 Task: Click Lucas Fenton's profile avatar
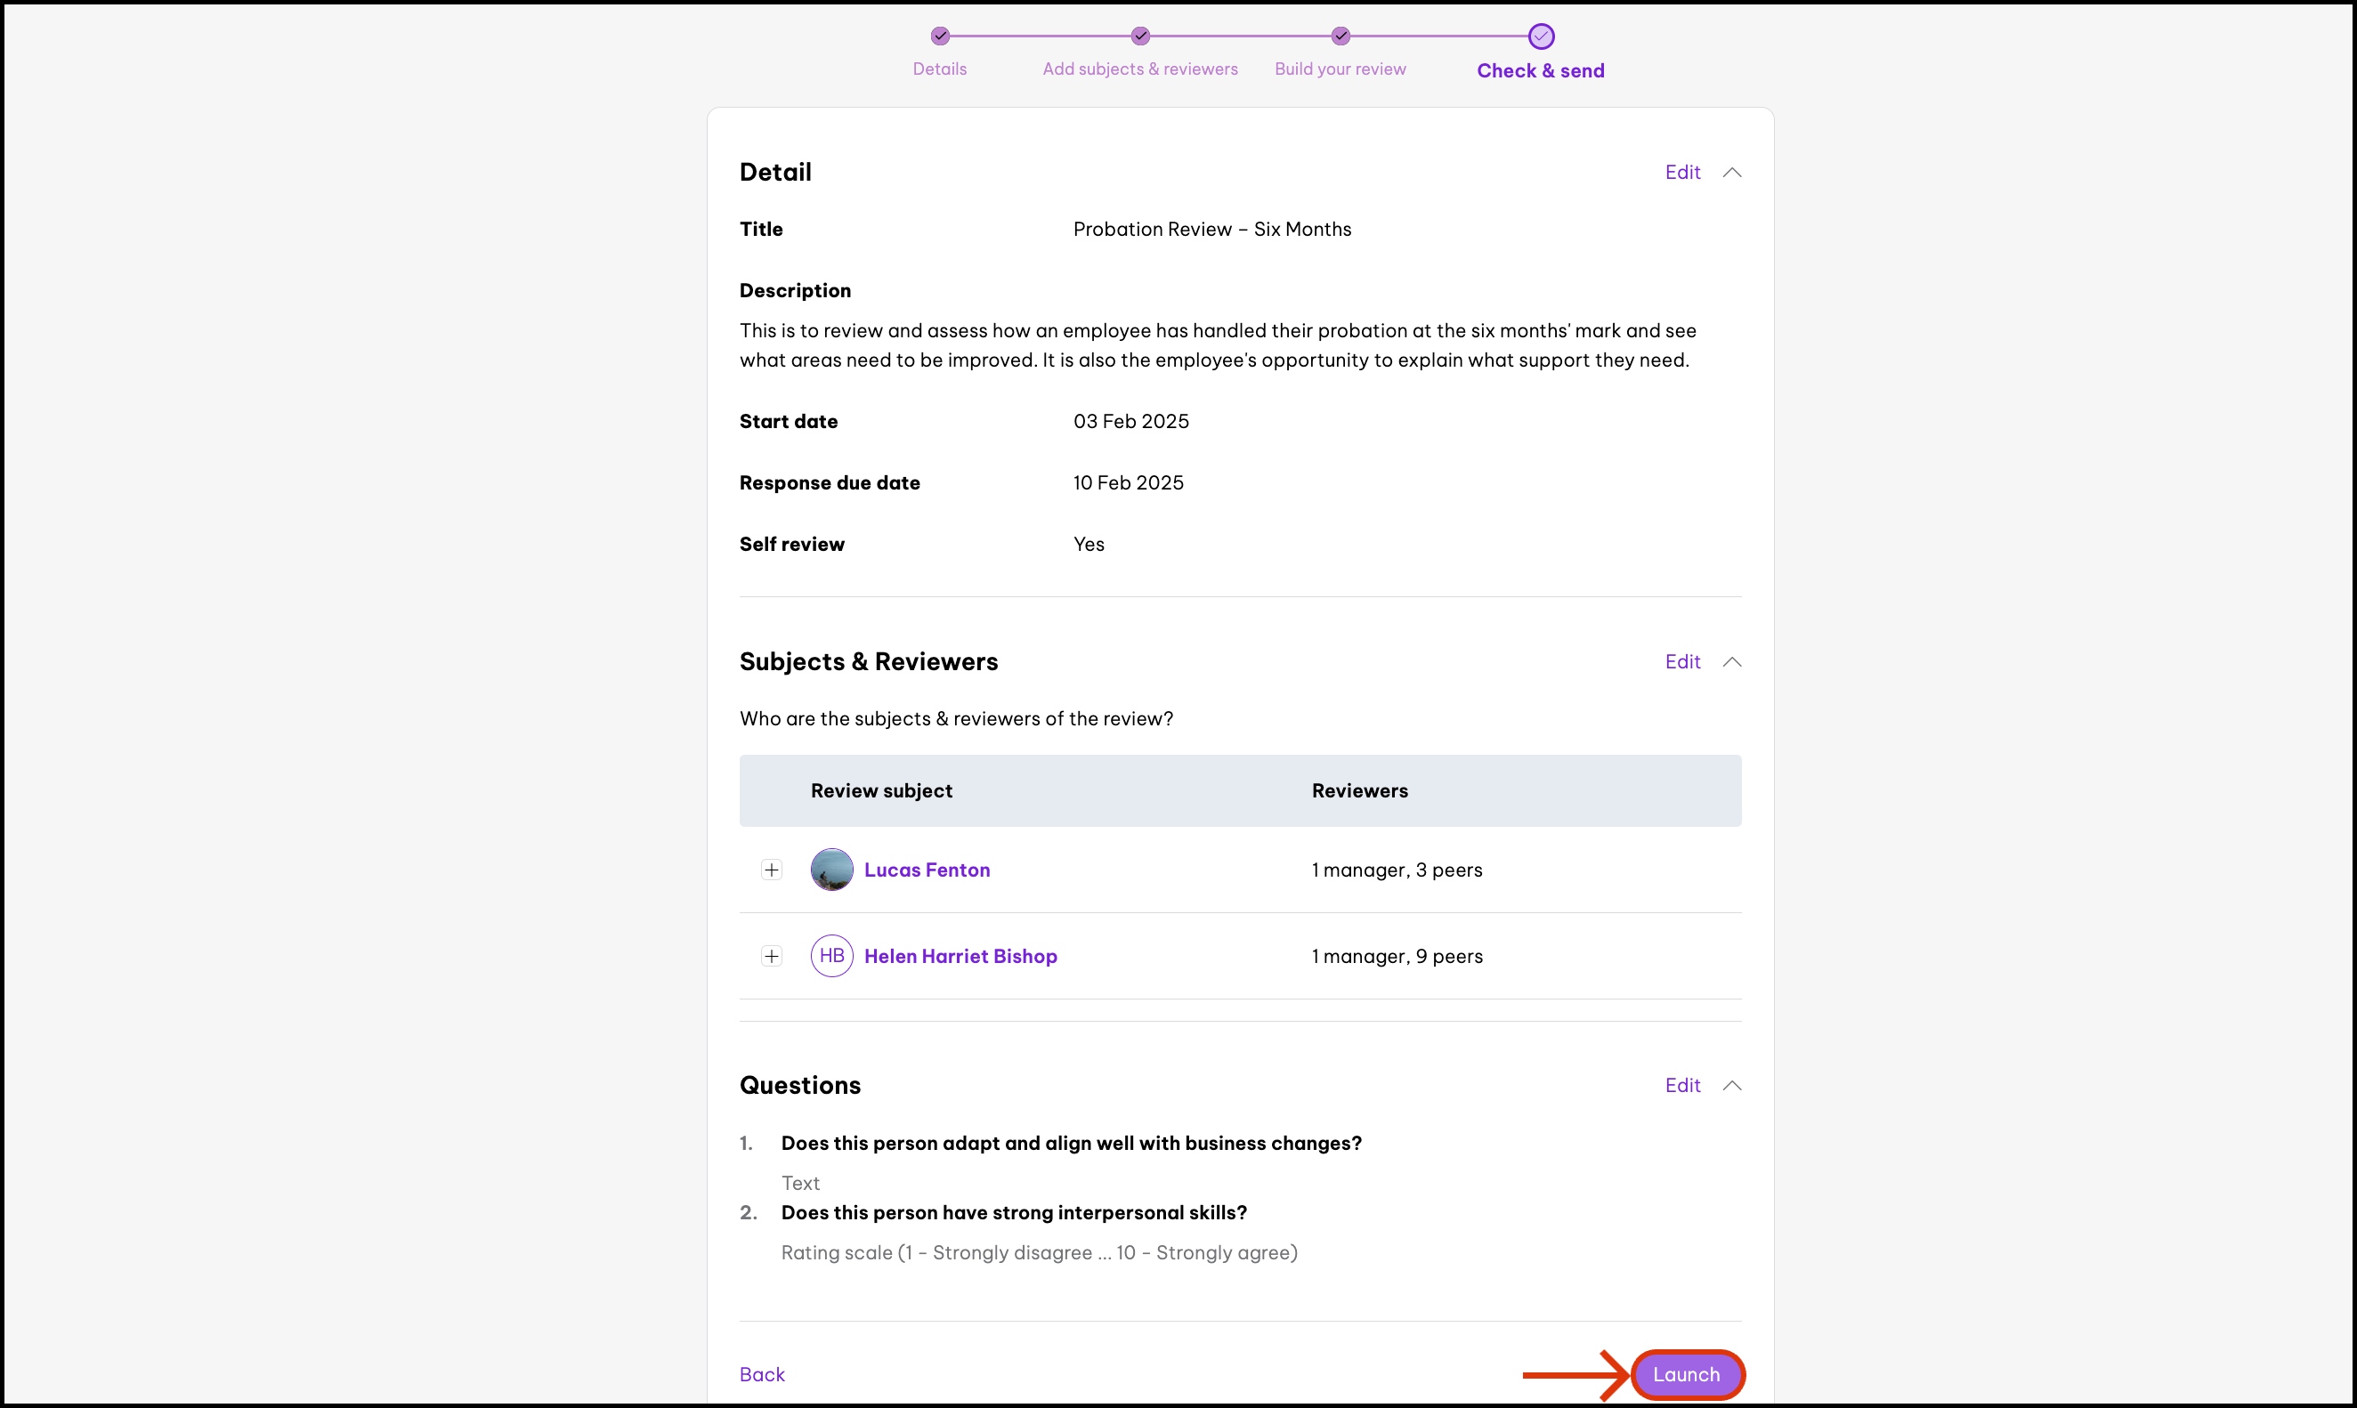click(831, 869)
